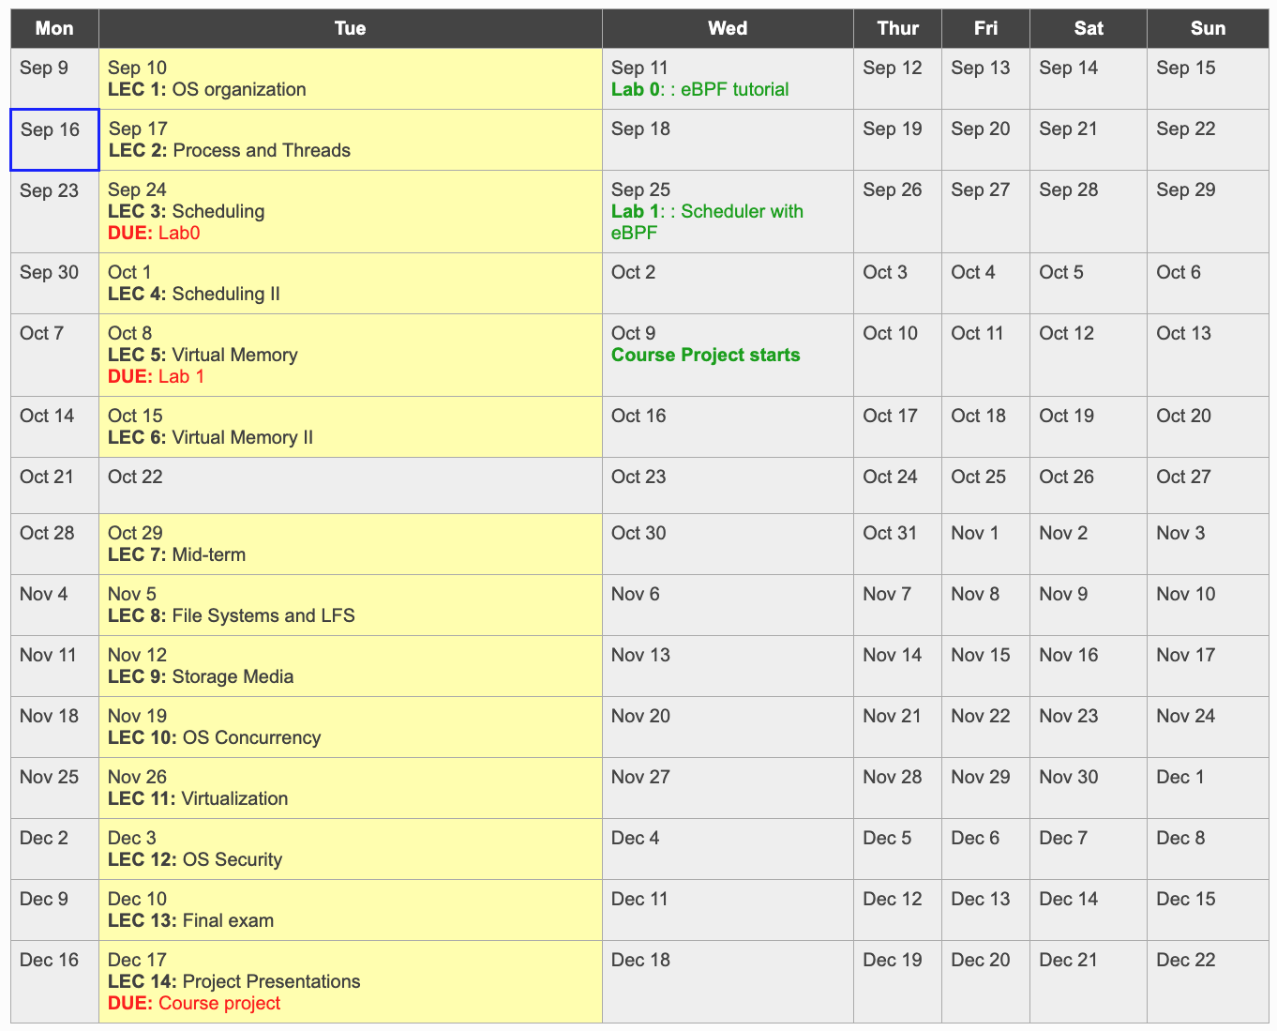Click the Mon column header
1277x1031 pixels.
(53, 28)
